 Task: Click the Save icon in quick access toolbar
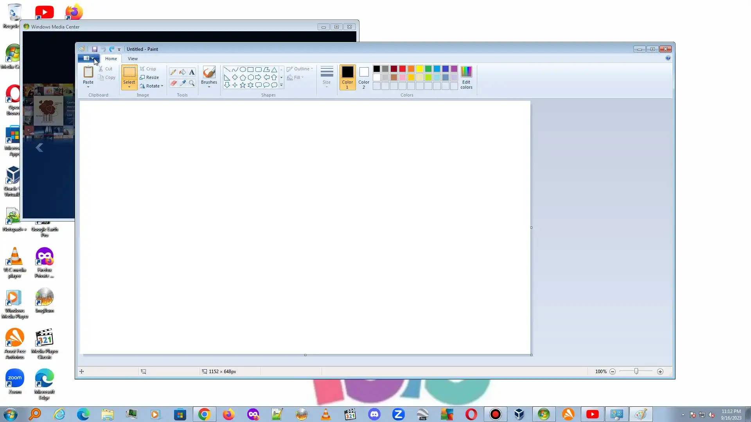[95, 49]
